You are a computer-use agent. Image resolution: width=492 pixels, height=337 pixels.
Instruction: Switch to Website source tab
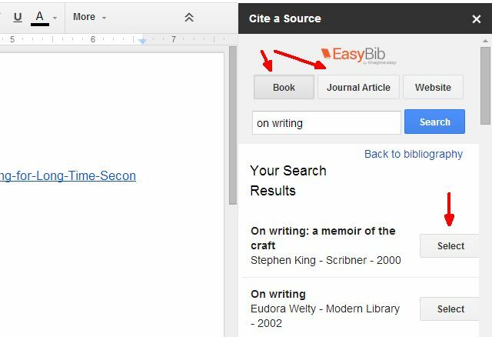433,87
